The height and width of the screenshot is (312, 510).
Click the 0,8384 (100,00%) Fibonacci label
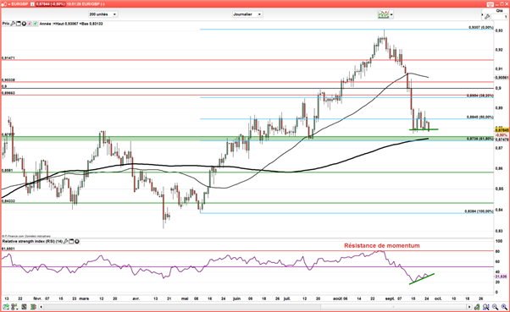(x=480, y=211)
